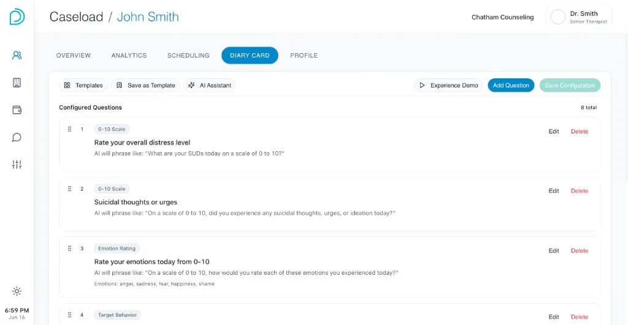The width and height of the screenshot is (628, 325).
Task: Switch to the Scheduling tab
Action: (x=188, y=56)
